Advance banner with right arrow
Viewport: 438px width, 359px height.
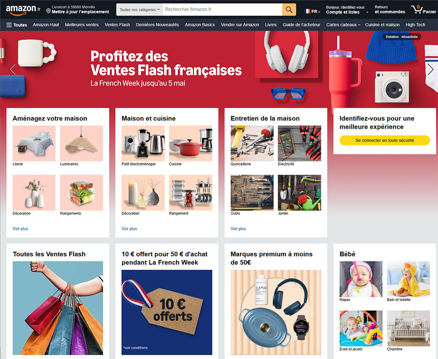click(x=431, y=70)
